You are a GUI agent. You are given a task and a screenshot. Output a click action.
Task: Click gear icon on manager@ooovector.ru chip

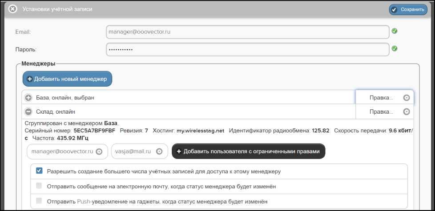[x=99, y=151]
